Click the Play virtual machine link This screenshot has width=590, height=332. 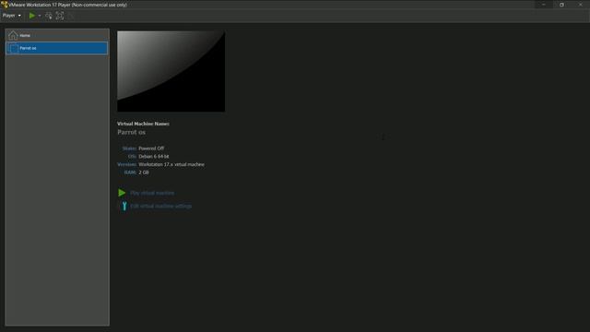152,193
